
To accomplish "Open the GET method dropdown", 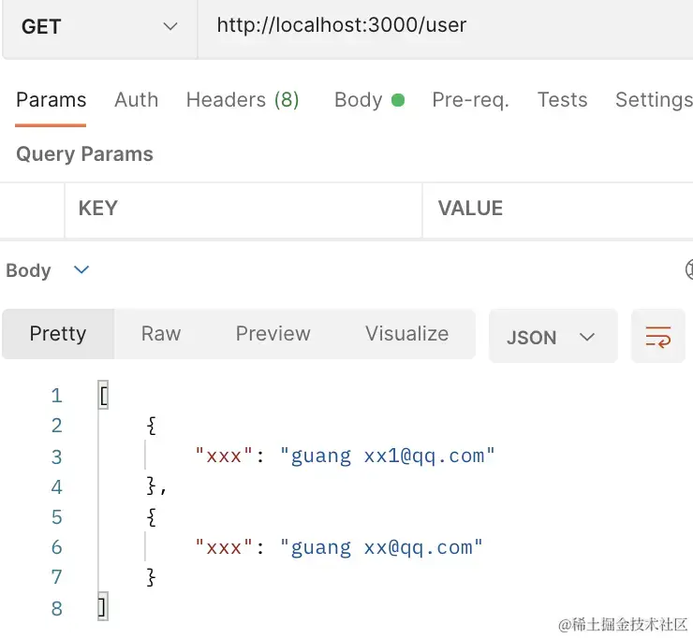I will tap(98, 27).
